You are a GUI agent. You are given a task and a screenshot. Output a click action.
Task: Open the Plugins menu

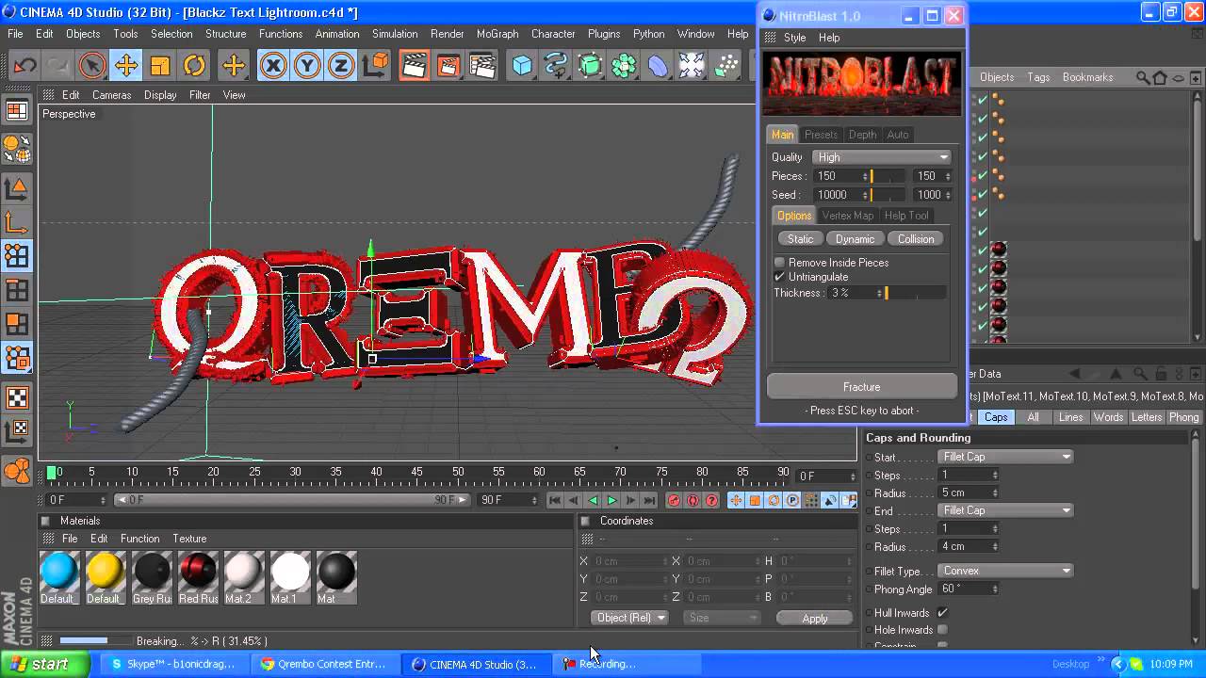604,34
